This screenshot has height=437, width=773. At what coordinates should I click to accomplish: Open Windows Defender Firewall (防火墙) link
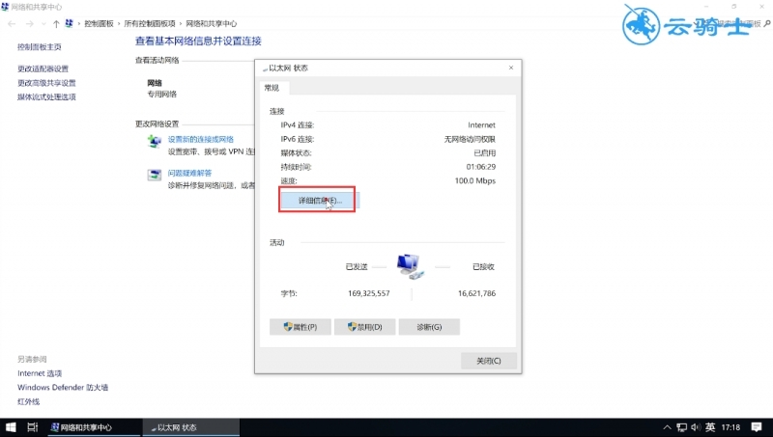coord(63,387)
